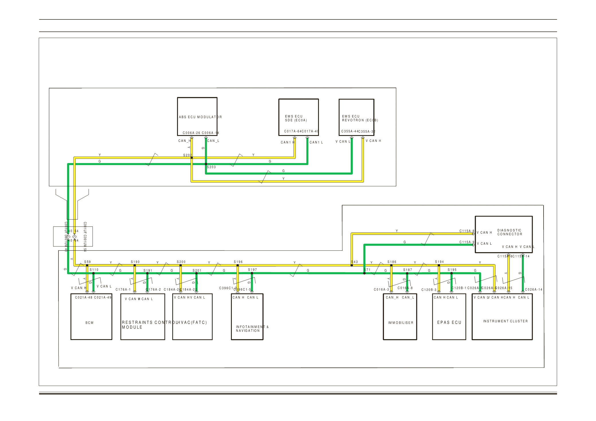Click the C115A-8 pin label
Image resolution: width=596 pixels, height=421 pixels.
(x=467, y=231)
